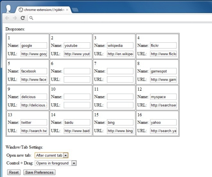
Task: Click the address bar field
Action: pyautogui.click(x=120, y=18)
